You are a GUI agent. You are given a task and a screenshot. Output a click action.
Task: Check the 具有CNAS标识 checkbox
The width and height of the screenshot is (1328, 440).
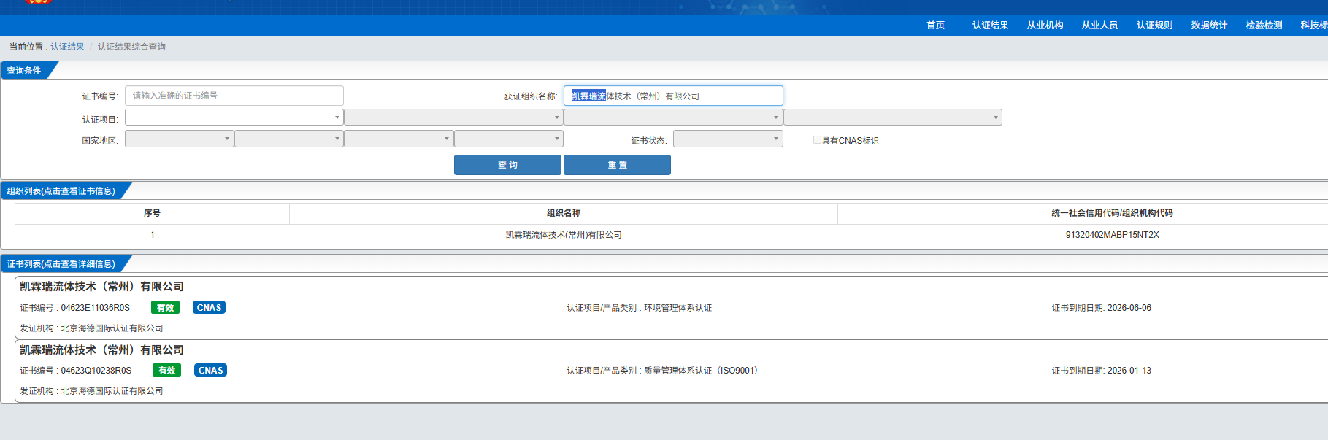click(817, 140)
